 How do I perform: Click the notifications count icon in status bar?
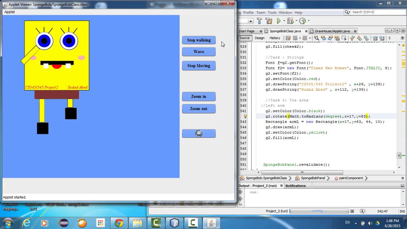(362, 211)
